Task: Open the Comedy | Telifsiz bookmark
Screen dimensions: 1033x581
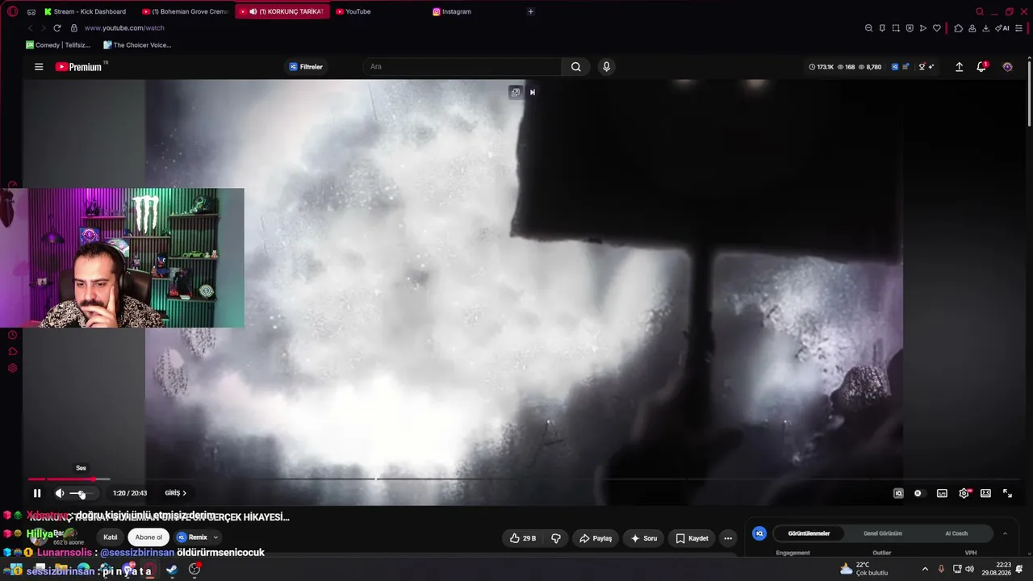Action: tap(58, 45)
